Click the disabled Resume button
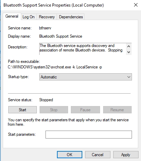The width and height of the screenshot is (141, 161). point(117,110)
